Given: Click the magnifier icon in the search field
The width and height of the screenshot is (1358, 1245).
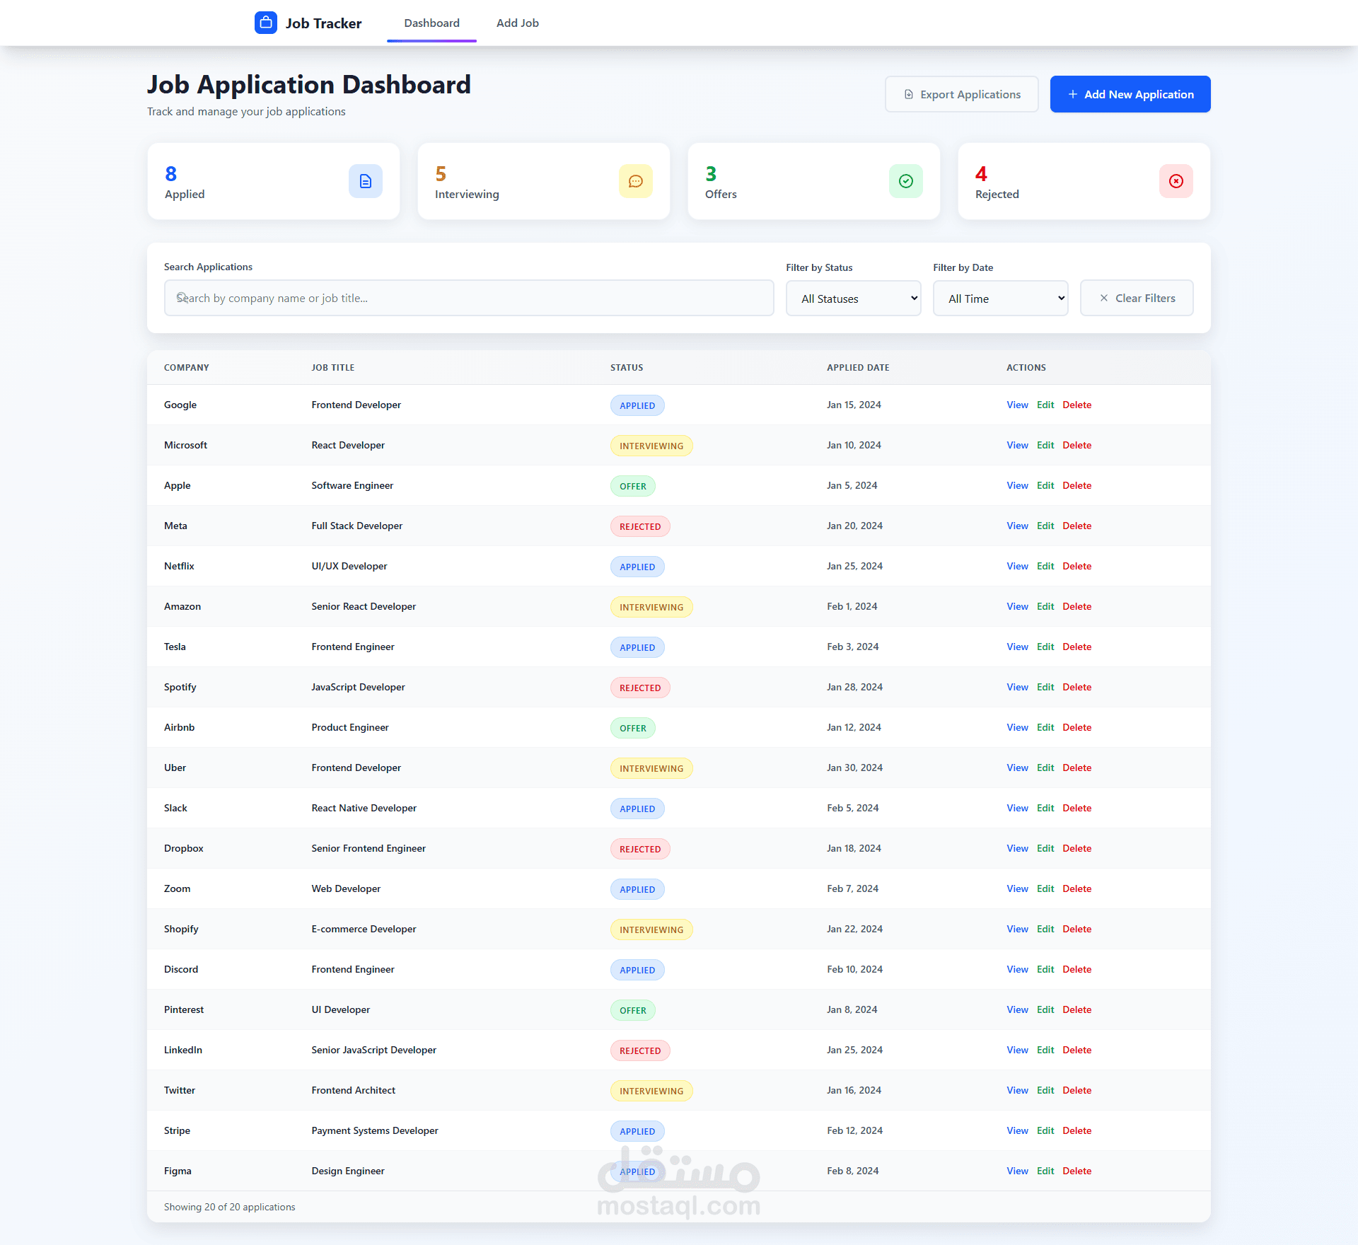Looking at the screenshot, I should click(x=182, y=298).
